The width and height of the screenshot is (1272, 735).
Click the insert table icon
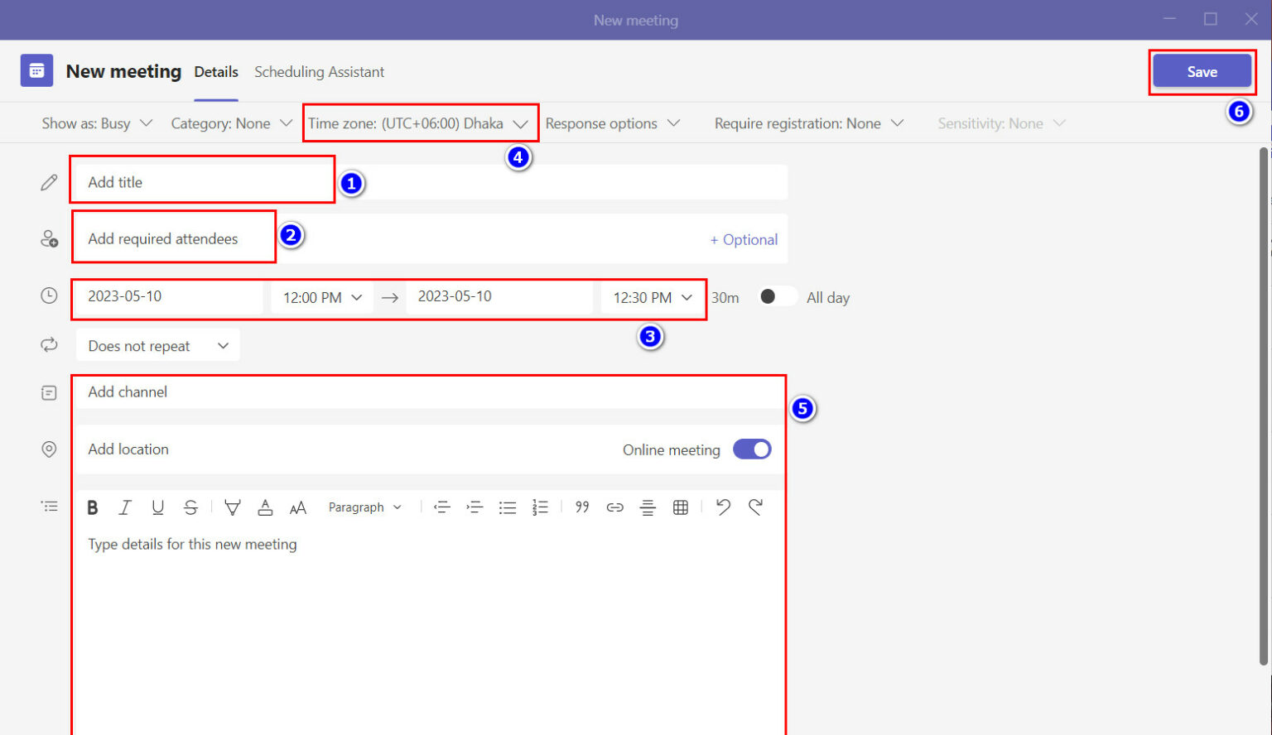(x=680, y=507)
